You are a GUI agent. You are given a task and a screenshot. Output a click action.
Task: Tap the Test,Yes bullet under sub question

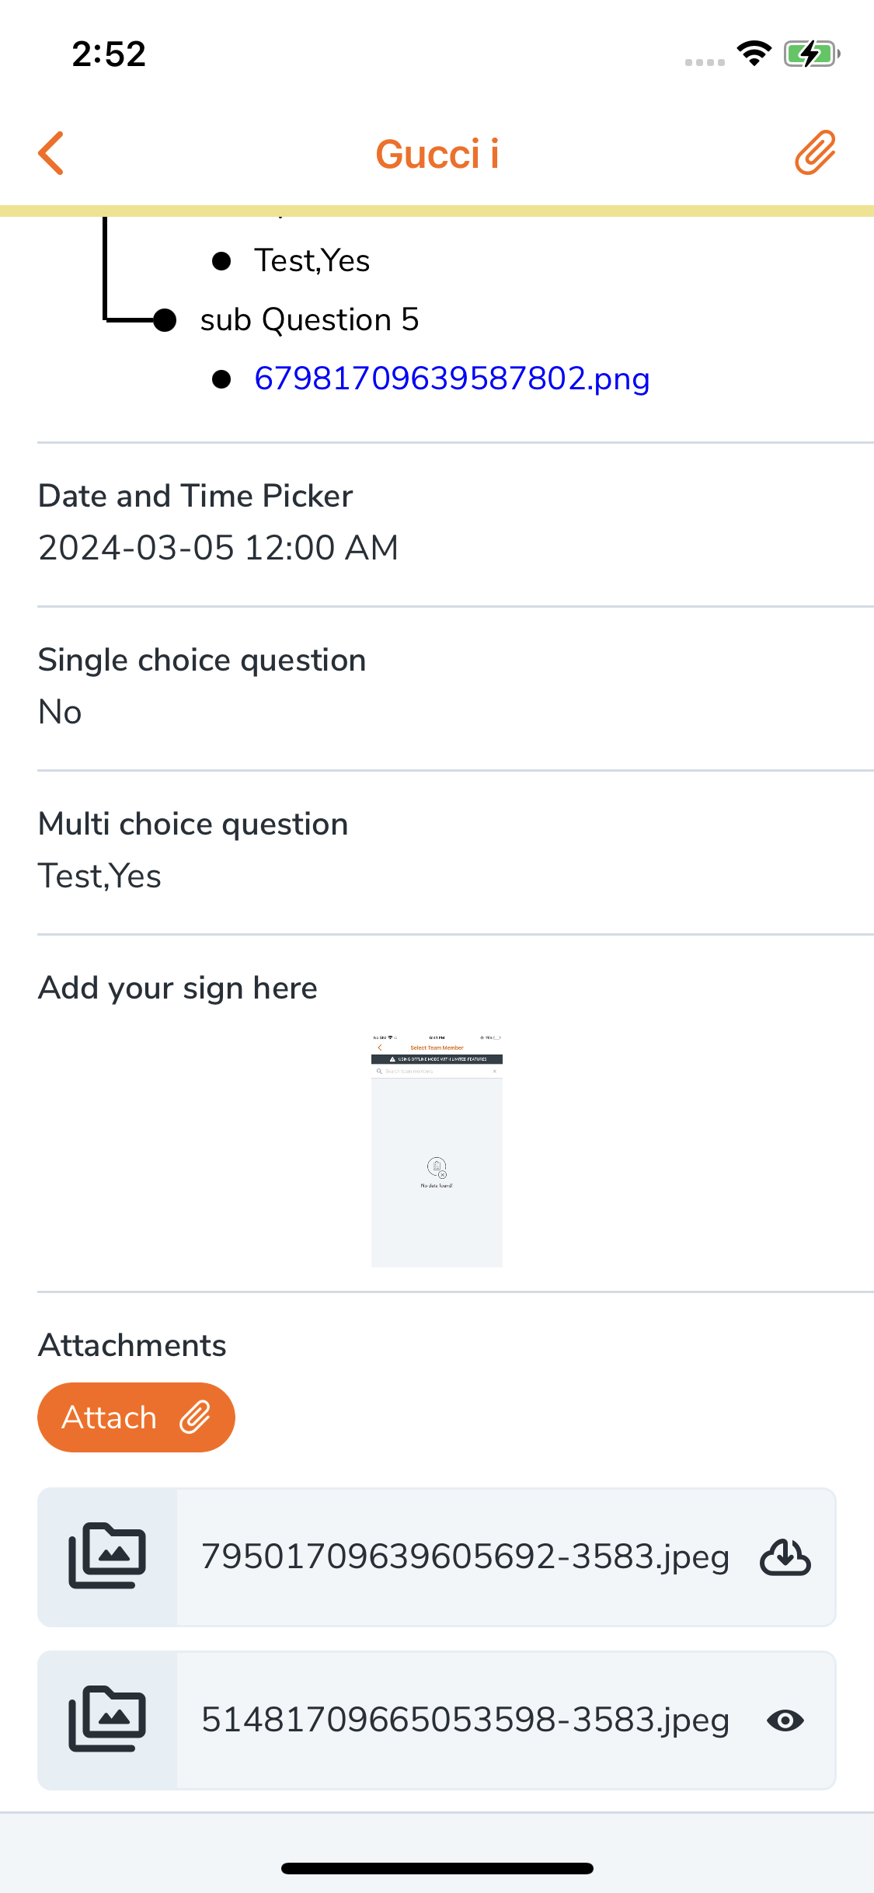pos(312,261)
